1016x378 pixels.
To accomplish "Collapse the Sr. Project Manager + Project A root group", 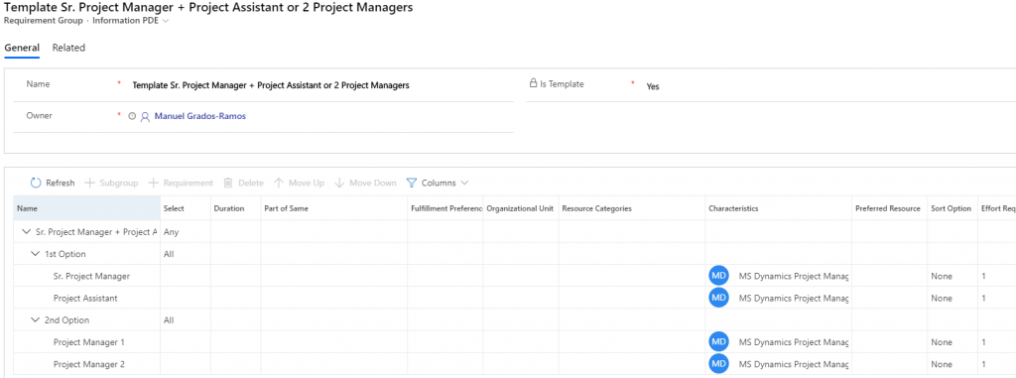I will click(27, 231).
